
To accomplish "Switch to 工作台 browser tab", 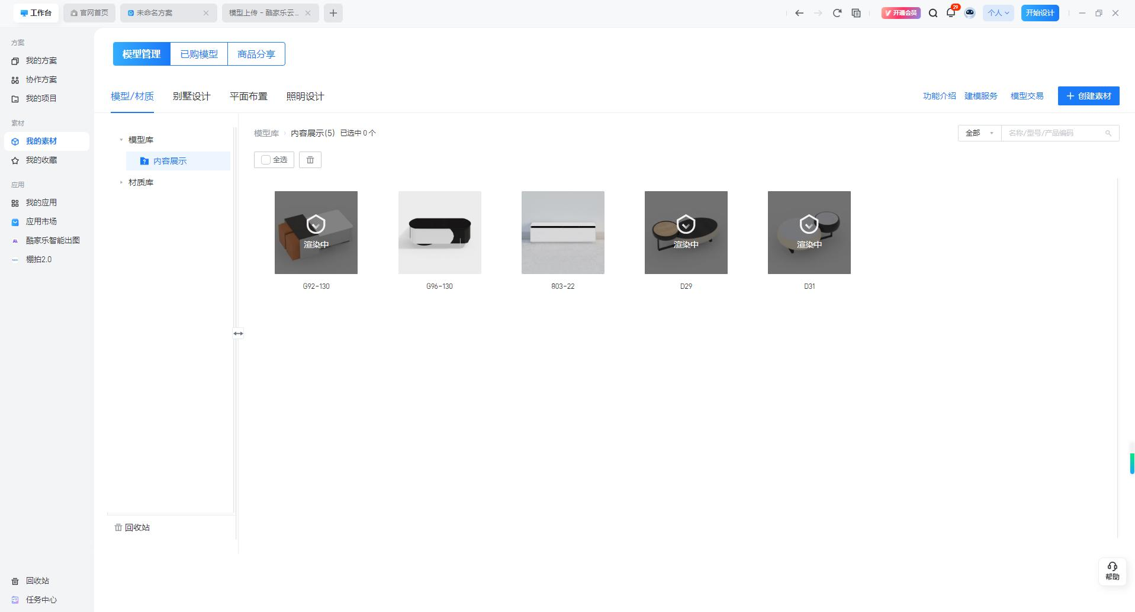I will pos(36,13).
